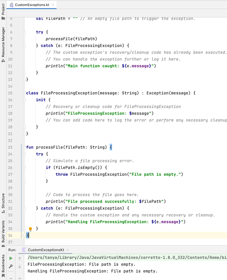This screenshot has width=227, height=280.
Task: Collapse the processFile function at line 23
Action: (x=24, y=147)
